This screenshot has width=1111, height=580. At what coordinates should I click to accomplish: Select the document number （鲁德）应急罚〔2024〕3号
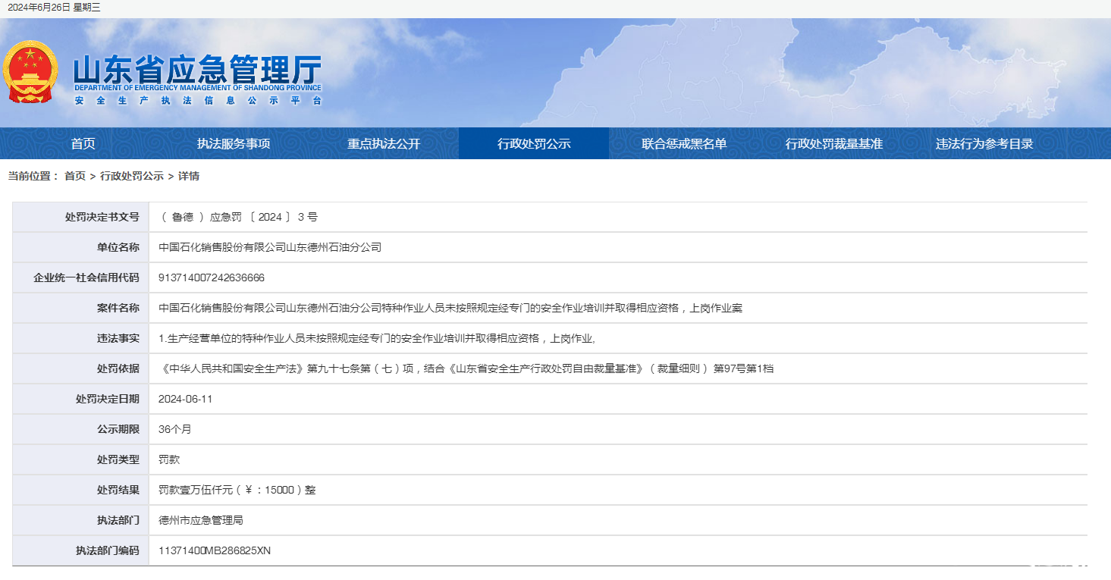[238, 217]
